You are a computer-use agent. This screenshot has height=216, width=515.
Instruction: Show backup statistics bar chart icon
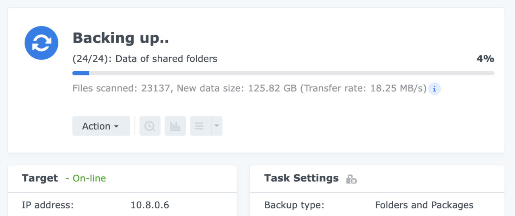coord(175,126)
